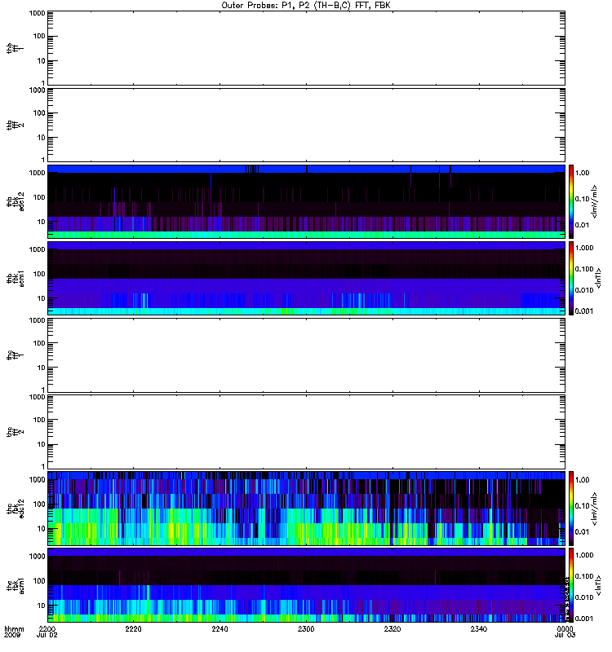Click the thb fbk edc12 spectrogram plot
Screen dimensions: 612x652
pyautogui.click(x=306, y=201)
